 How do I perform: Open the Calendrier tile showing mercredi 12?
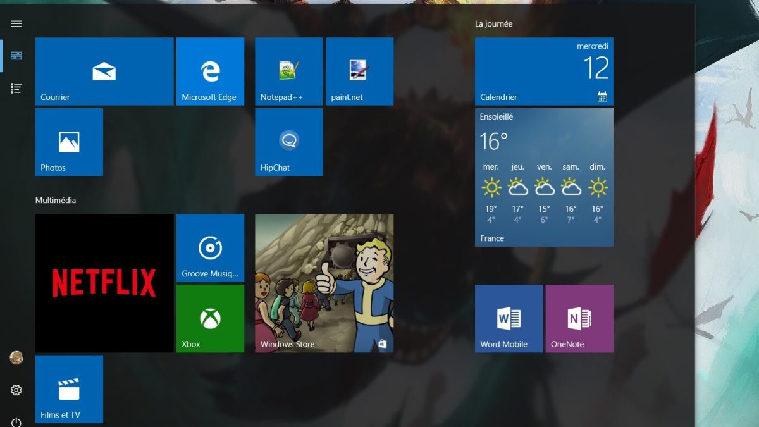click(544, 71)
